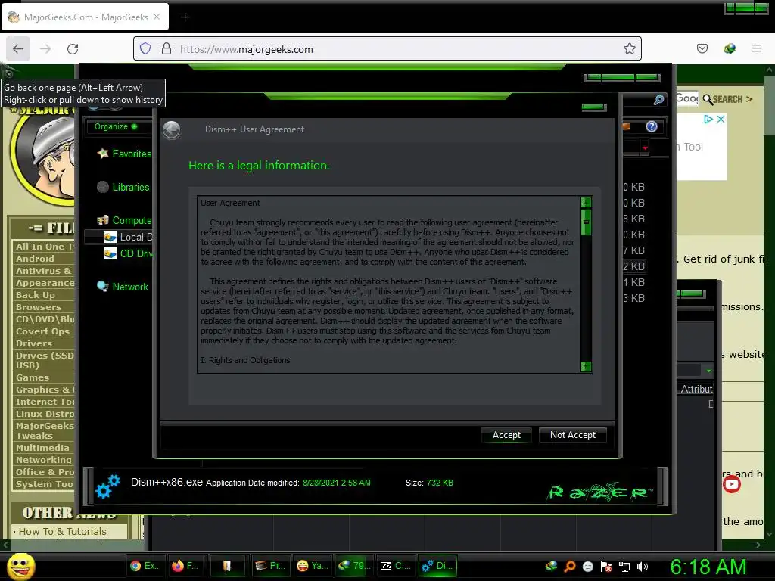
Task: Click the red YouTube icon on webpage
Action: click(732, 484)
